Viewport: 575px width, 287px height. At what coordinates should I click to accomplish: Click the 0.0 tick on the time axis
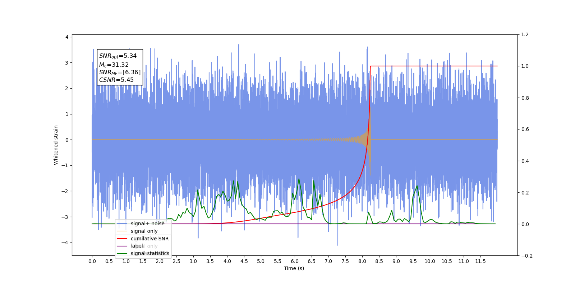point(92,261)
